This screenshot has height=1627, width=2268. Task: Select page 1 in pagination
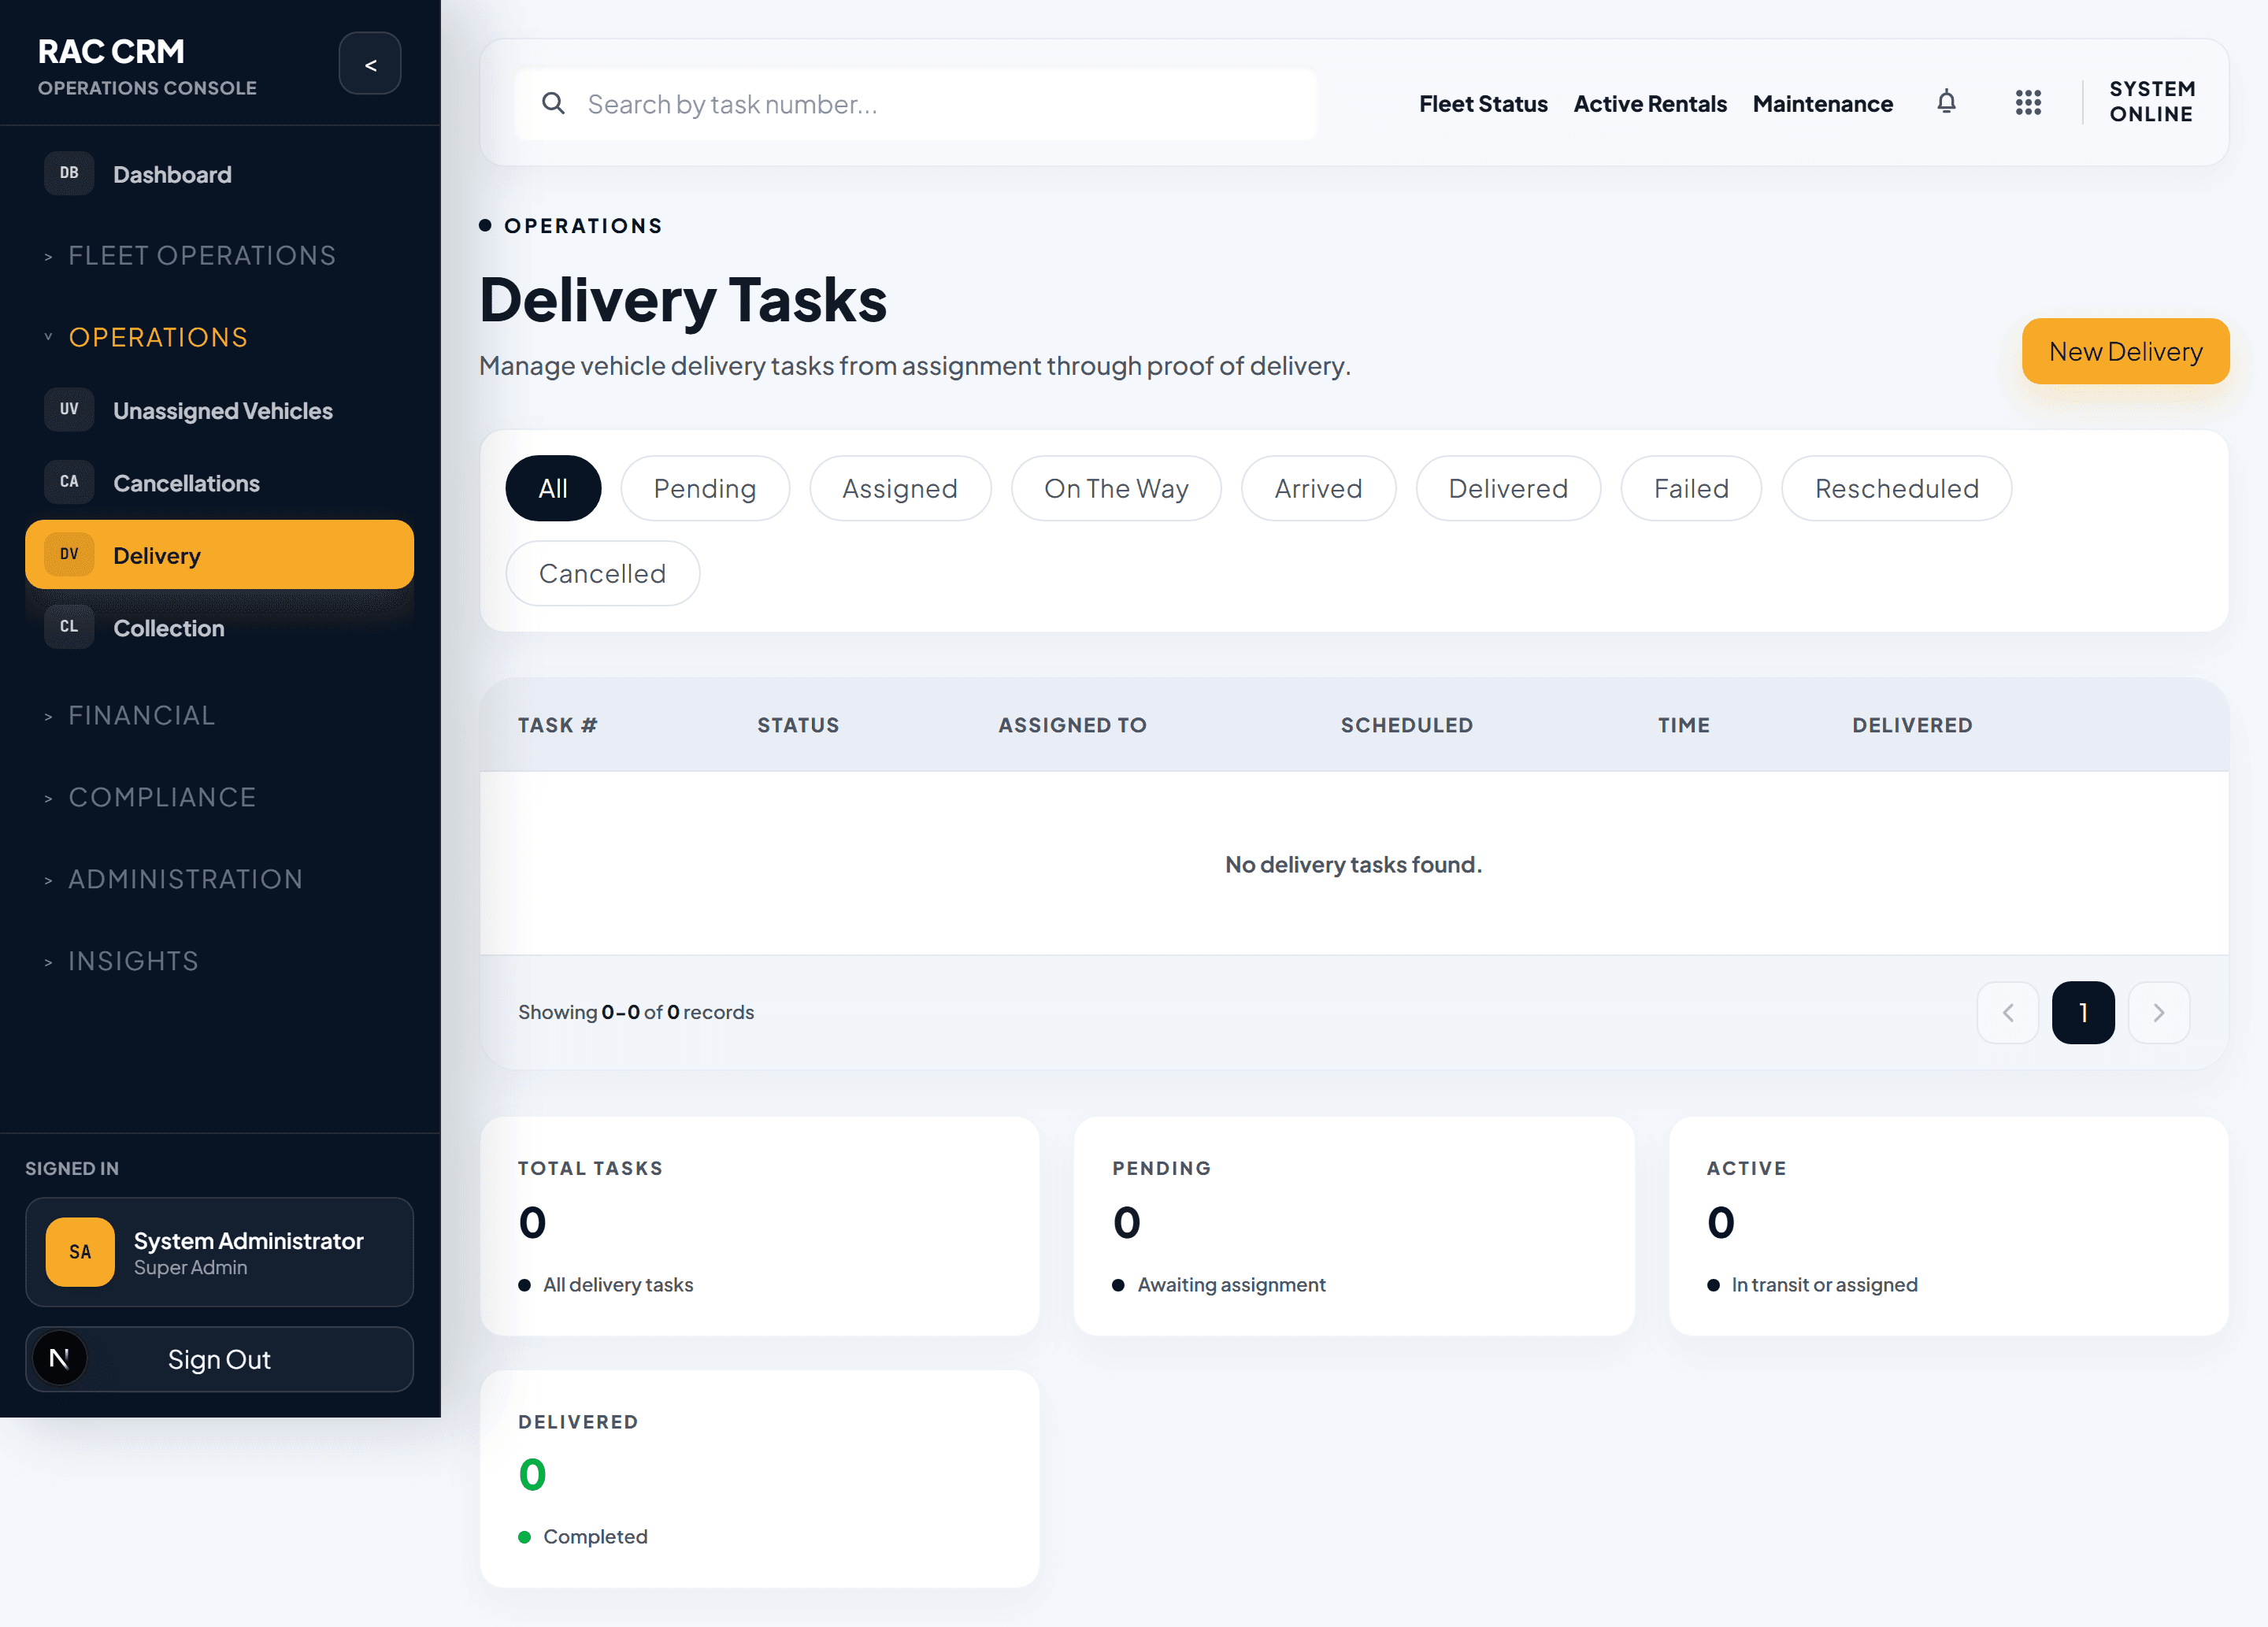(2083, 1013)
